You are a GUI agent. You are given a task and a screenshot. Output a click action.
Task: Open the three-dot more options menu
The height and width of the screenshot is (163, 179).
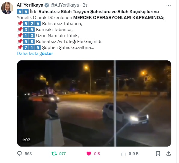168,5
